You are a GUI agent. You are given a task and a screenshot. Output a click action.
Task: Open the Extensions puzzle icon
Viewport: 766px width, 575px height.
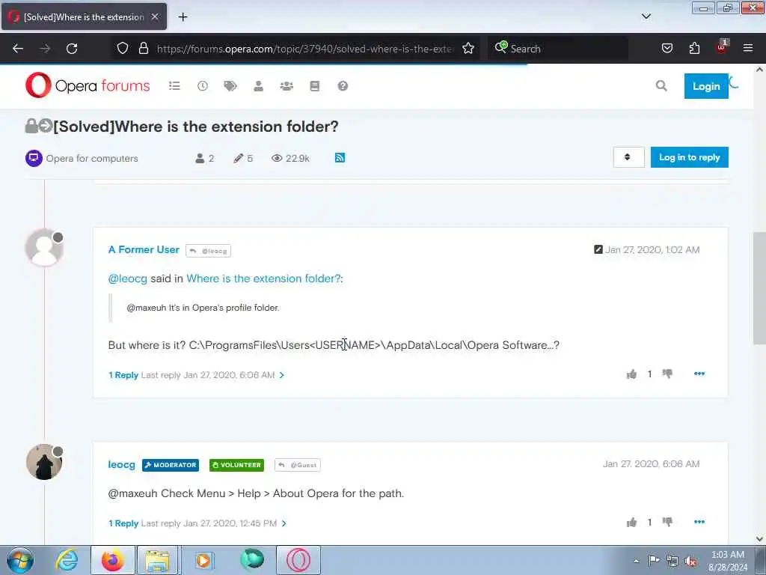(x=694, y=48)
